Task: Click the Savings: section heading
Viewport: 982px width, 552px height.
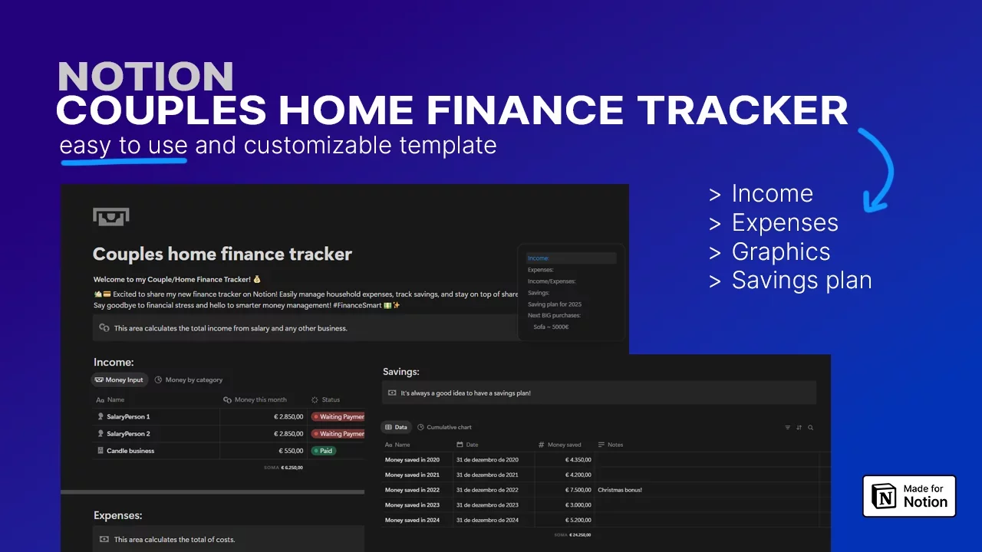Action: pyautogui.click(x=401, y=372)
